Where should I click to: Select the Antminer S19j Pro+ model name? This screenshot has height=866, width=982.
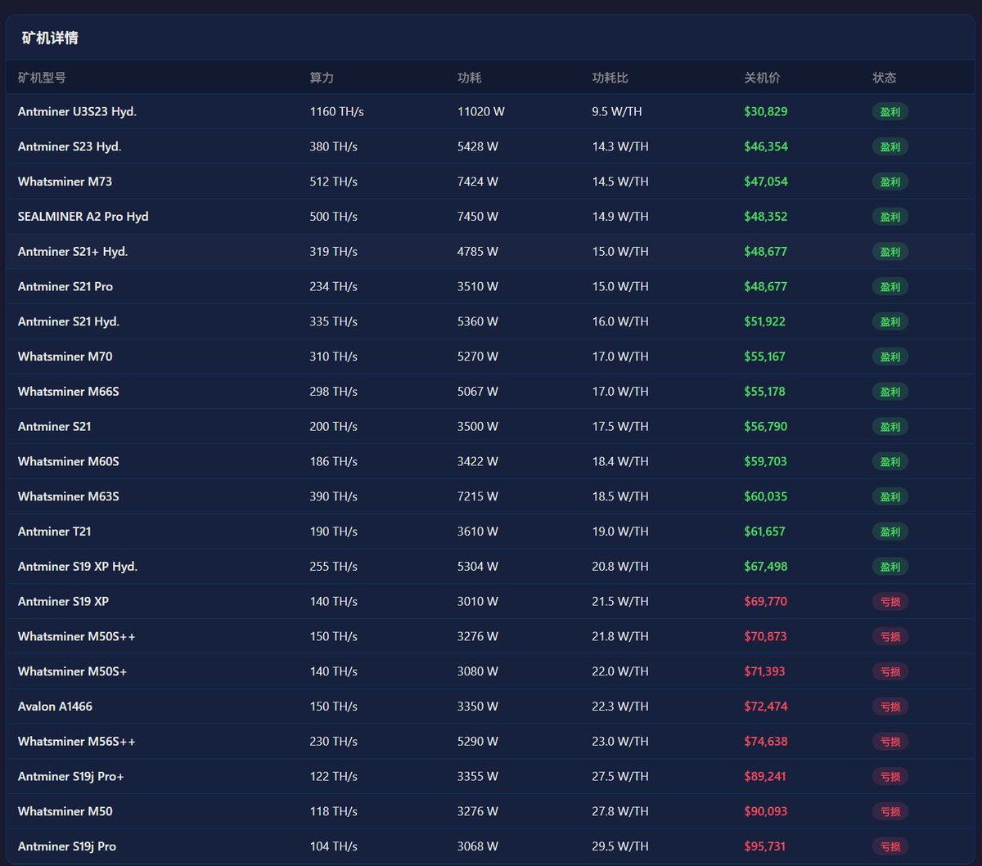pyautogui.click(x=71, y=777)
